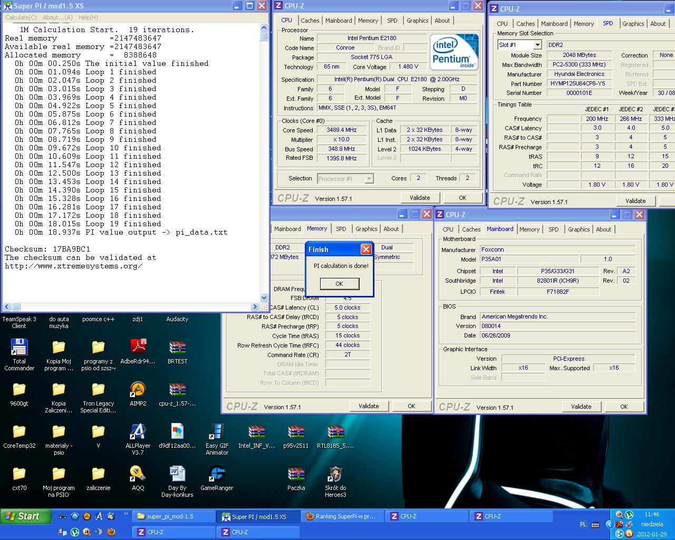Open the folder named V

[x=98, y=436]
